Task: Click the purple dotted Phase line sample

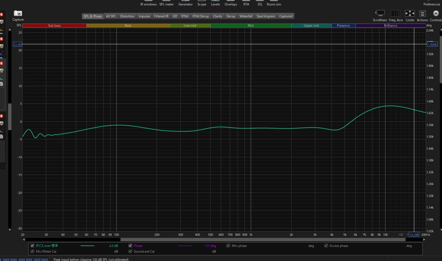Action: (x=185, y=246)
